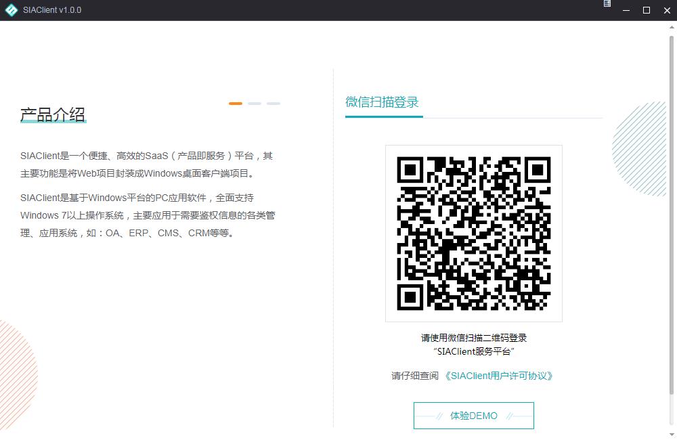The height and width of the screenshot is (440, 677).
Task: Minimize the SIAClient window
Action: (626, 10)
